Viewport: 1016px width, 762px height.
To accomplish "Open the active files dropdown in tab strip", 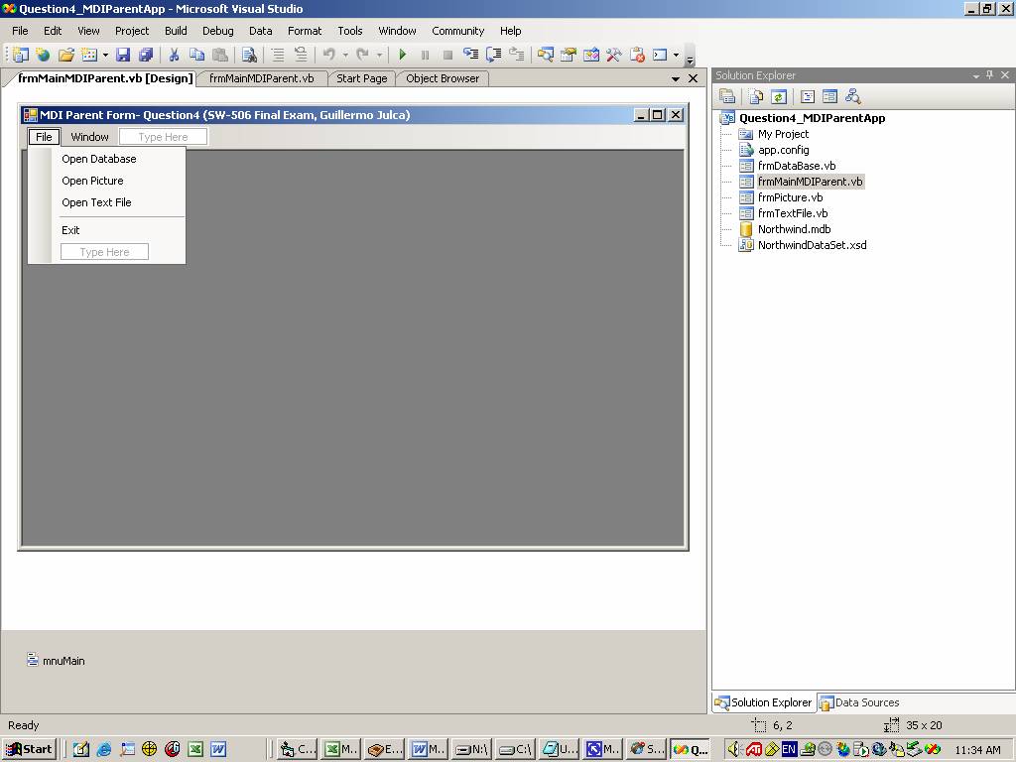I will [676, 78].
